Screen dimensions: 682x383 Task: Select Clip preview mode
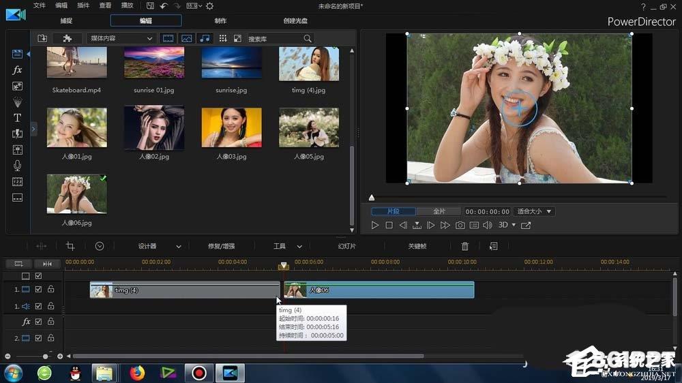click(394, 211)
